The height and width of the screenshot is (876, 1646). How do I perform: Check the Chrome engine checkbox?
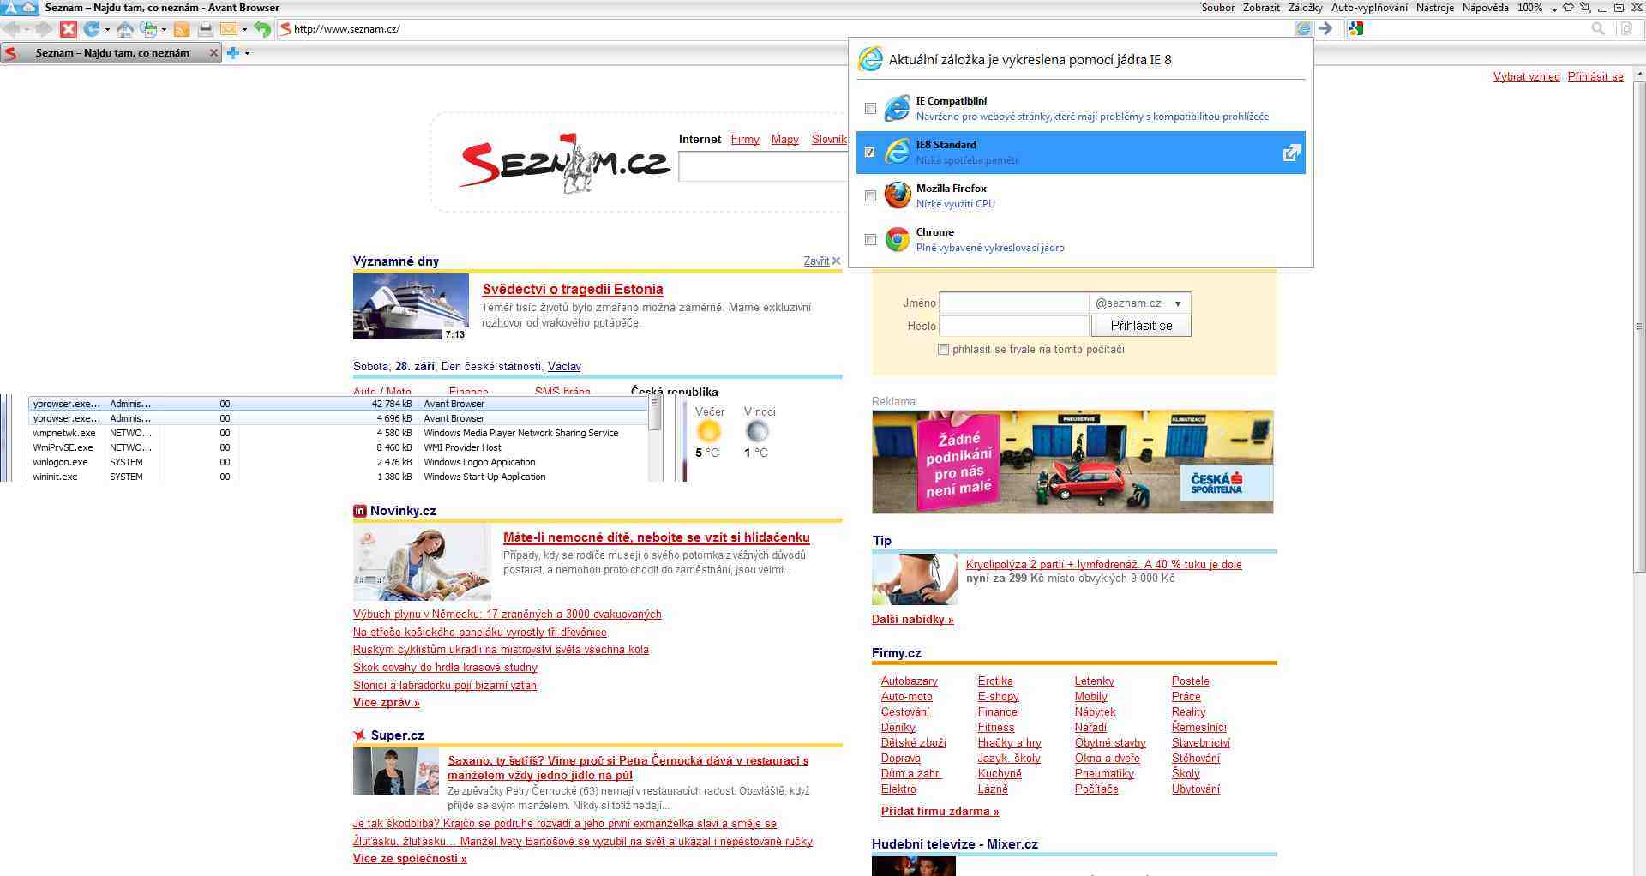pos(870,240)
